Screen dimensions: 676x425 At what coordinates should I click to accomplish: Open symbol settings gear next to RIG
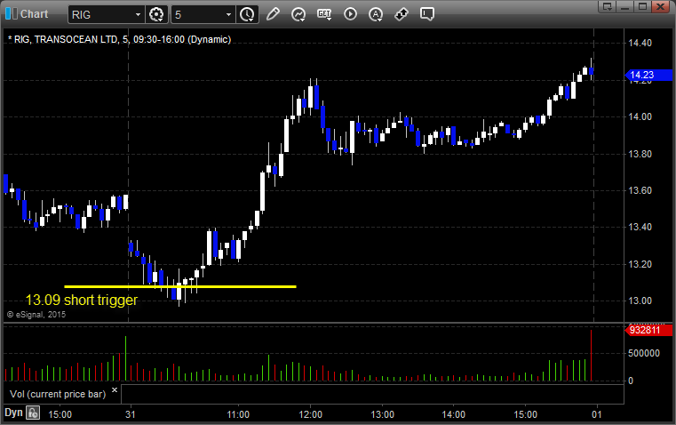pyautogui.click(x=156, y=14)
